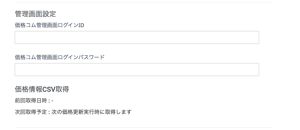Click the bottom horizontal divider line

click(143, 128)
